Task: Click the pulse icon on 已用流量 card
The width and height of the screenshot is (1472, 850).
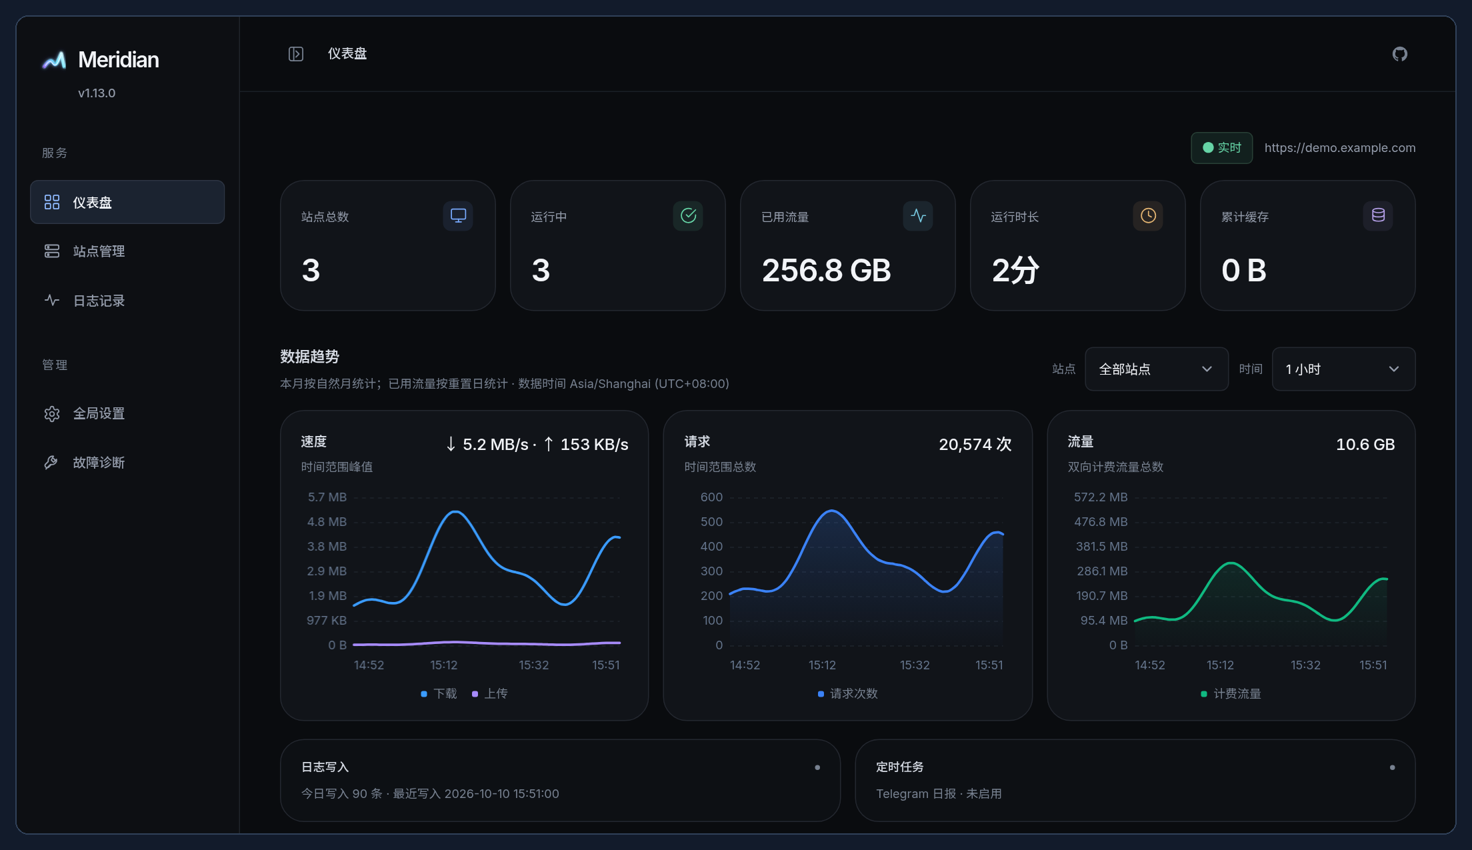Action: tap(918, 216)
